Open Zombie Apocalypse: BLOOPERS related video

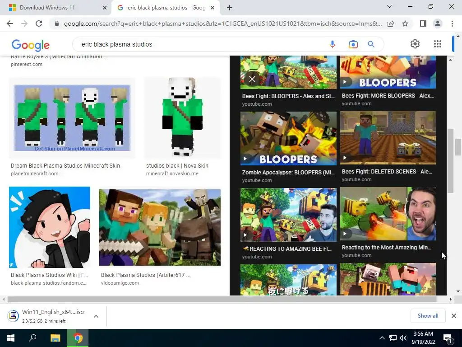tap(288, 138)
